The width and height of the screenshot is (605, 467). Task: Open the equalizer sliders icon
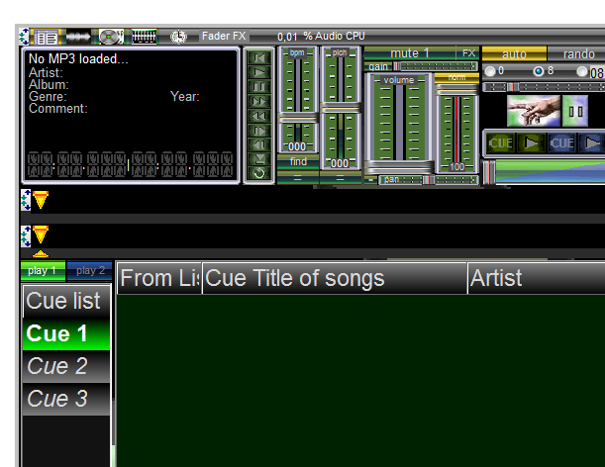144,37
